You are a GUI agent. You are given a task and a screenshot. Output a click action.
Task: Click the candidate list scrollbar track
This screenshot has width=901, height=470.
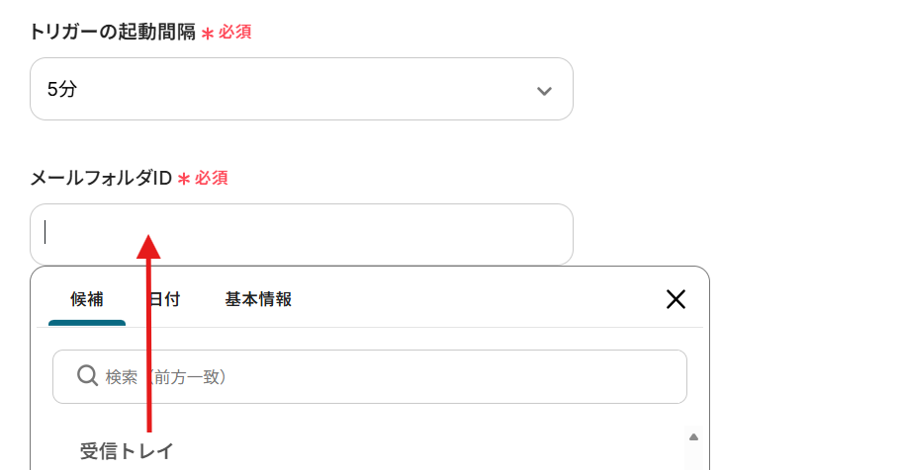(693, 456)
